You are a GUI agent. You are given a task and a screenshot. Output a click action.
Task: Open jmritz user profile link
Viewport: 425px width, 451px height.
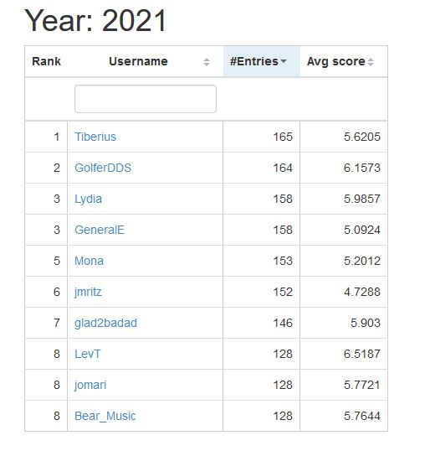(x=88, y=293)
